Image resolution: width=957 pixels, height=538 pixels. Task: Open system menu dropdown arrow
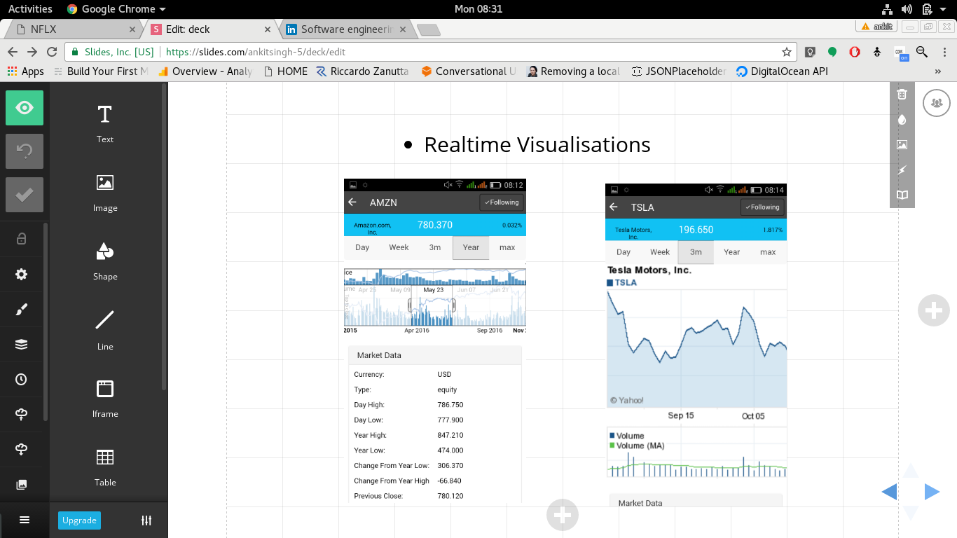(944, 9)
